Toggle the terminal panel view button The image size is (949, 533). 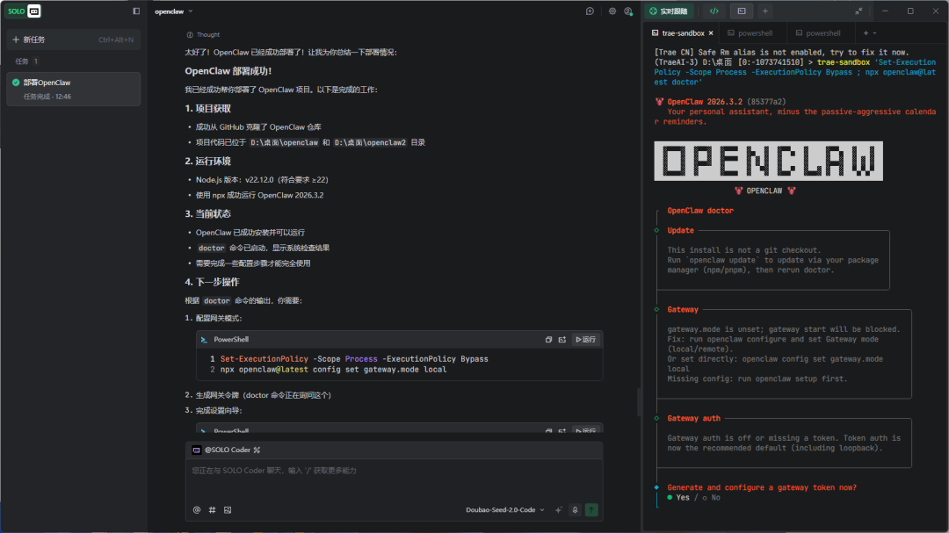(742, 11)
